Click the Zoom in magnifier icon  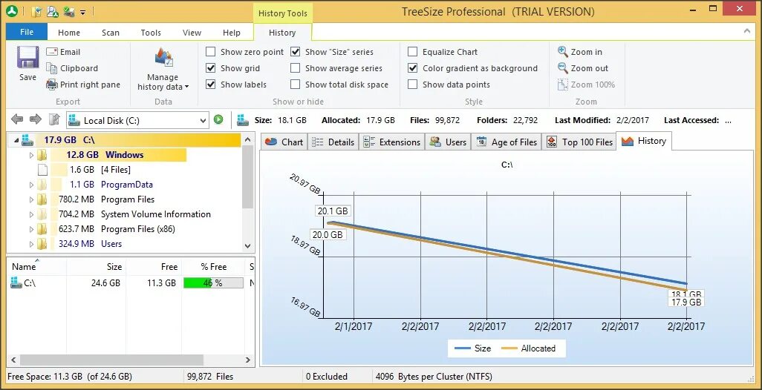(563, 51)
